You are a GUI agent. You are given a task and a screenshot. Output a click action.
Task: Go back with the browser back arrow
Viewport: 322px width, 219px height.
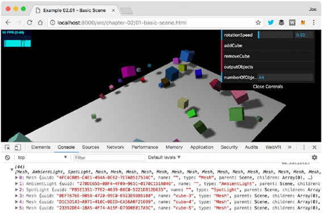pos(8,22)
